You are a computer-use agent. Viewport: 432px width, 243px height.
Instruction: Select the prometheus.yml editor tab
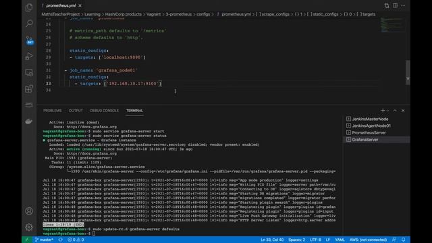click(x=61, y=5)
